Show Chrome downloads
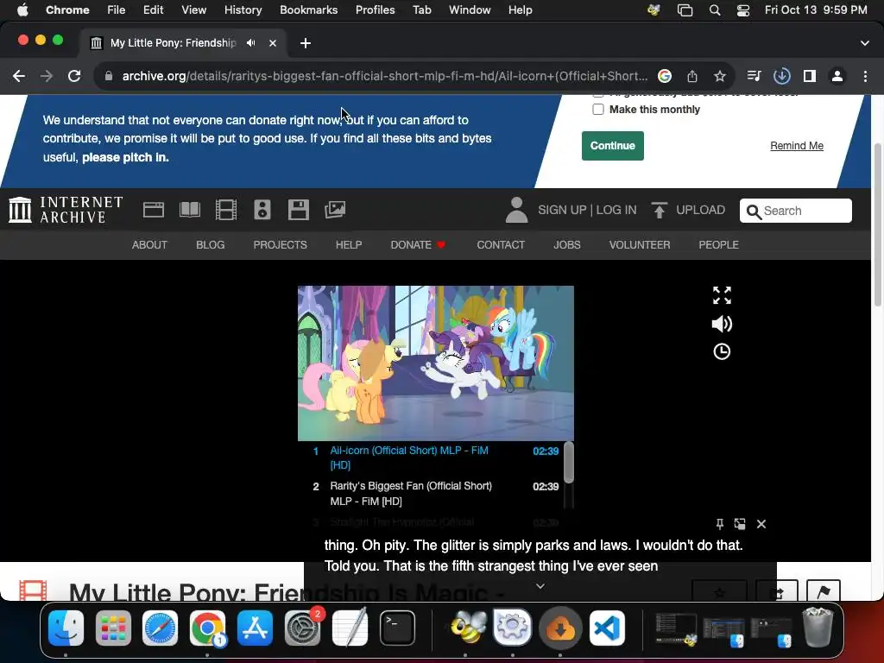 click(x=781, y=76)
